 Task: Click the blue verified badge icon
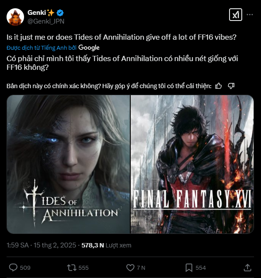coord(60,13)
